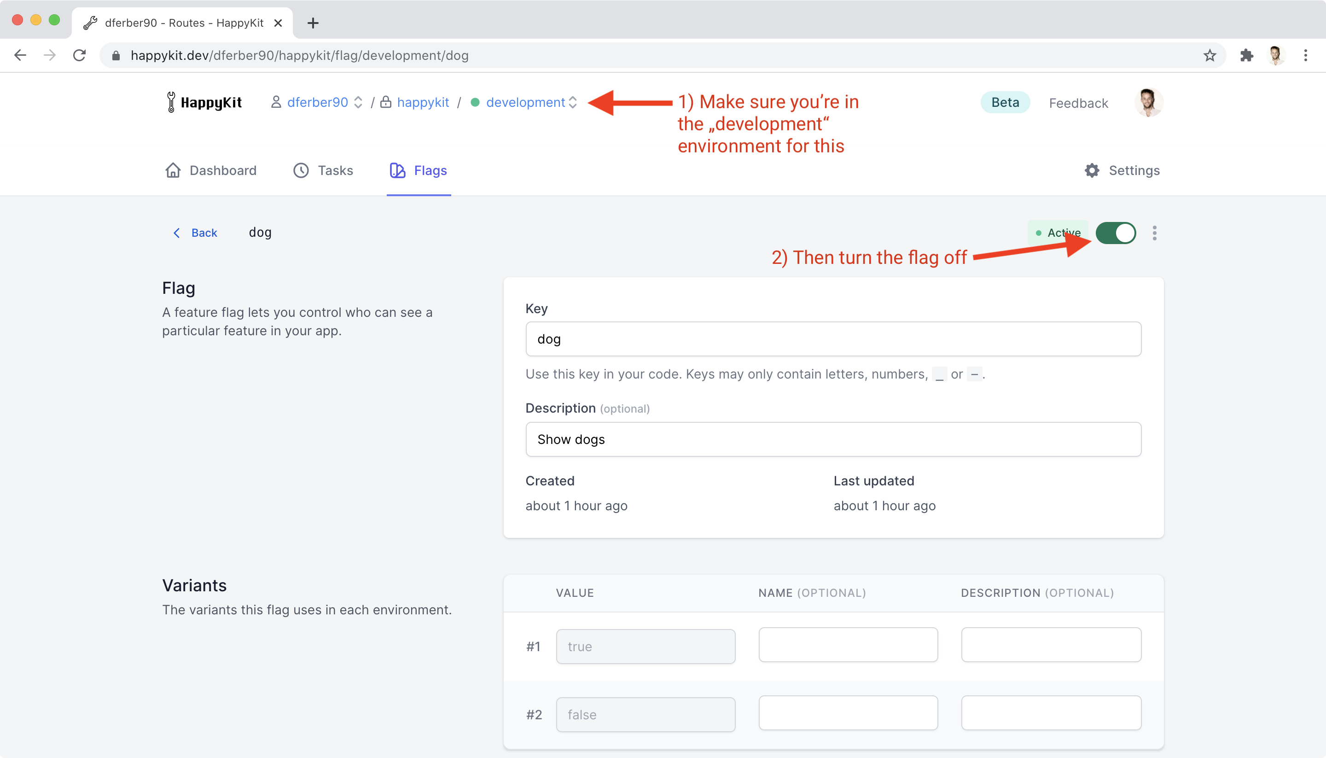The image size is (1326, 758).
Task: Select the Flags tab
Action: (419, 170)
